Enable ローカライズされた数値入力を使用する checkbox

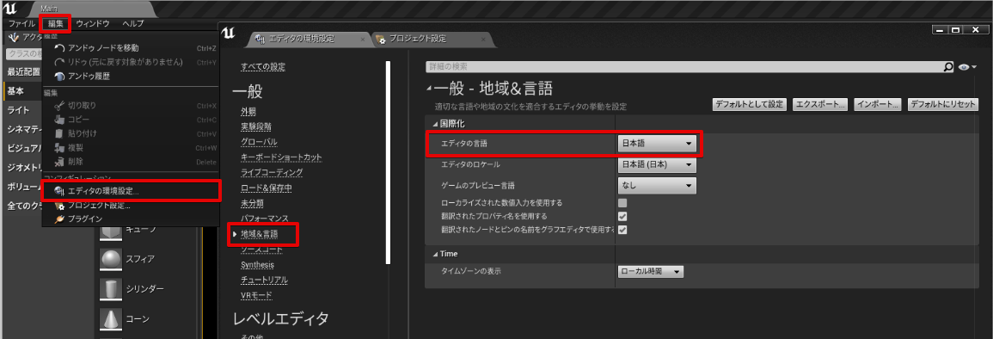pos(622,203)
